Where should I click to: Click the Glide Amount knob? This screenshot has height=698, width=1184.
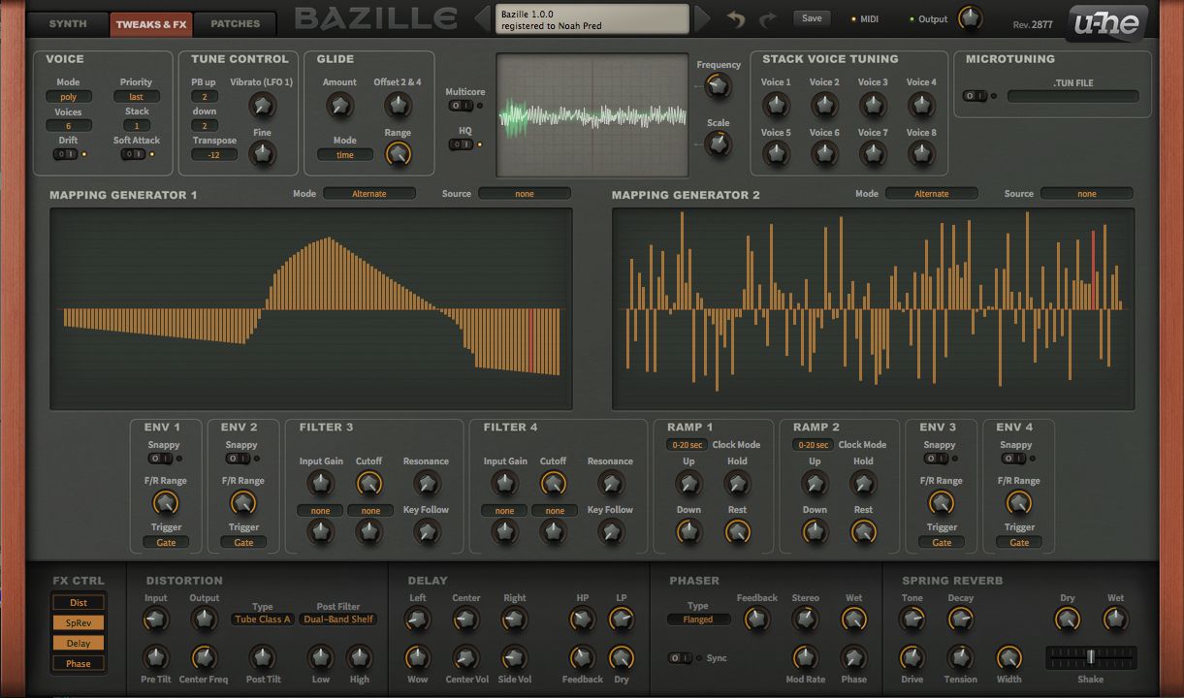tap(339, 106)
